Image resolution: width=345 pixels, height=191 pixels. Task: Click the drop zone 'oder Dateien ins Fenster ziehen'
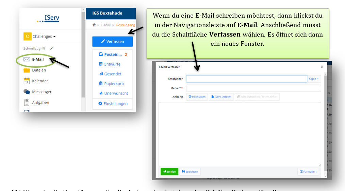tap(257, 97)
